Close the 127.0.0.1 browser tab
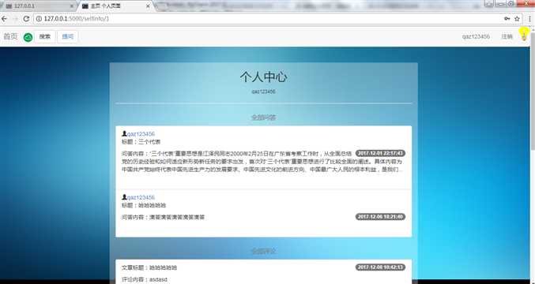The height and width of the screenshot is (284, 535). point(72,6)
